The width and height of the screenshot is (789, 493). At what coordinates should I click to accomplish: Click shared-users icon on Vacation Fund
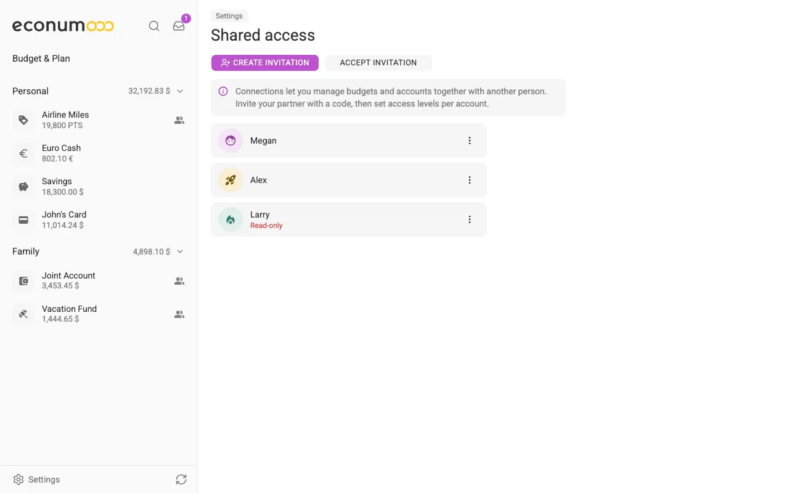pyautogui.click(x=179, y=314)
